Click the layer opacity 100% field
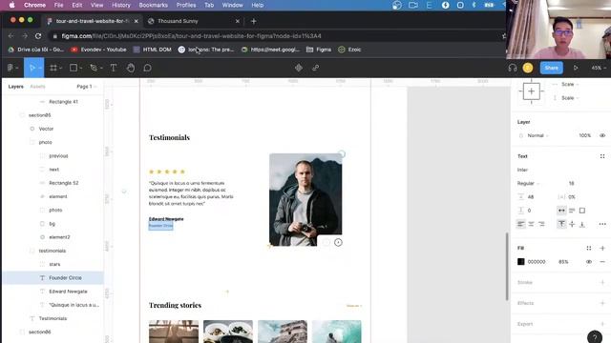Image resolution: width=611 pixels, height=343 pixels. coord(584,135)
